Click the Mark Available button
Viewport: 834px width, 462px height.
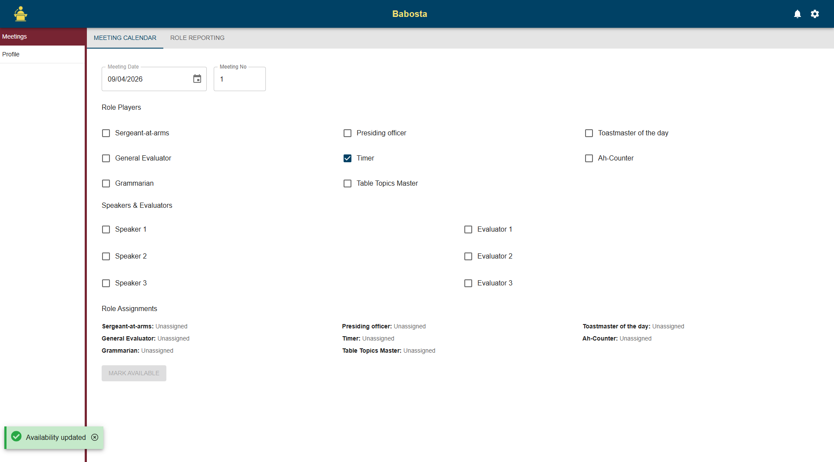point(134,373)
